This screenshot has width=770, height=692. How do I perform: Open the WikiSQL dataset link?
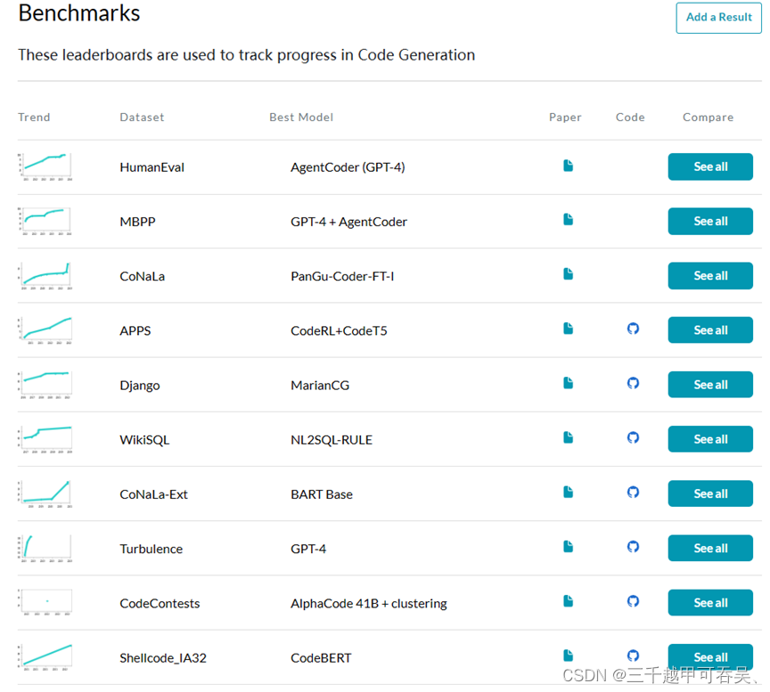[x=144, y=440]
